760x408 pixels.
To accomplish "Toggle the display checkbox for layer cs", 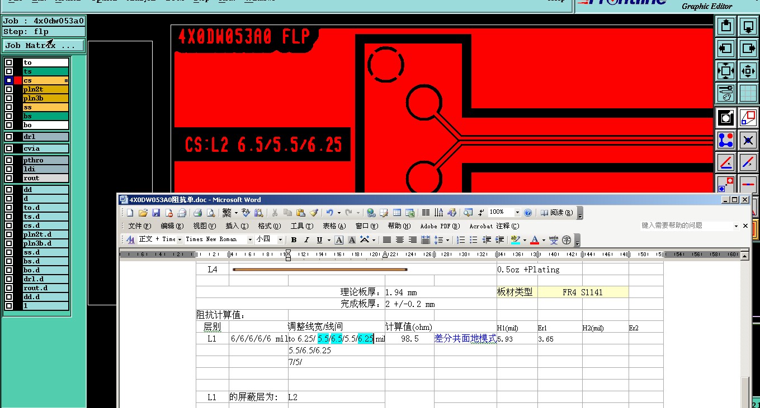I will [9, 80].
